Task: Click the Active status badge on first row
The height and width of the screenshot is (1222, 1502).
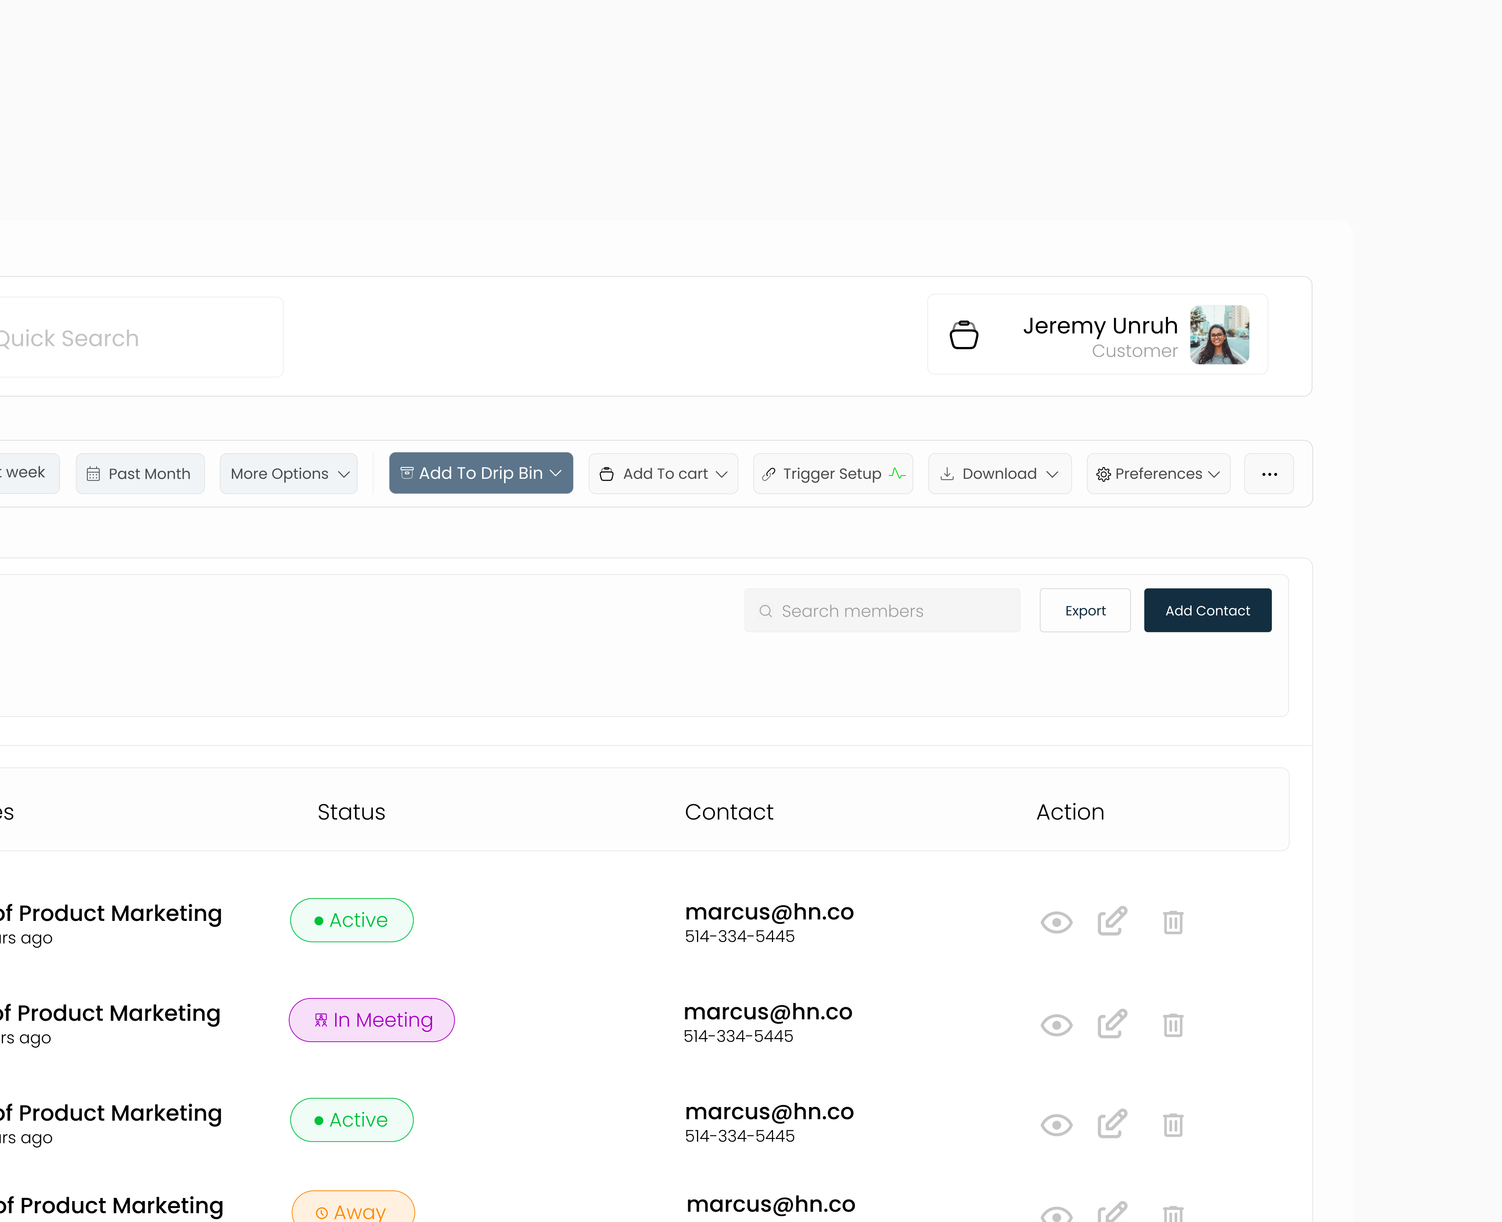Action: point(351,919)
